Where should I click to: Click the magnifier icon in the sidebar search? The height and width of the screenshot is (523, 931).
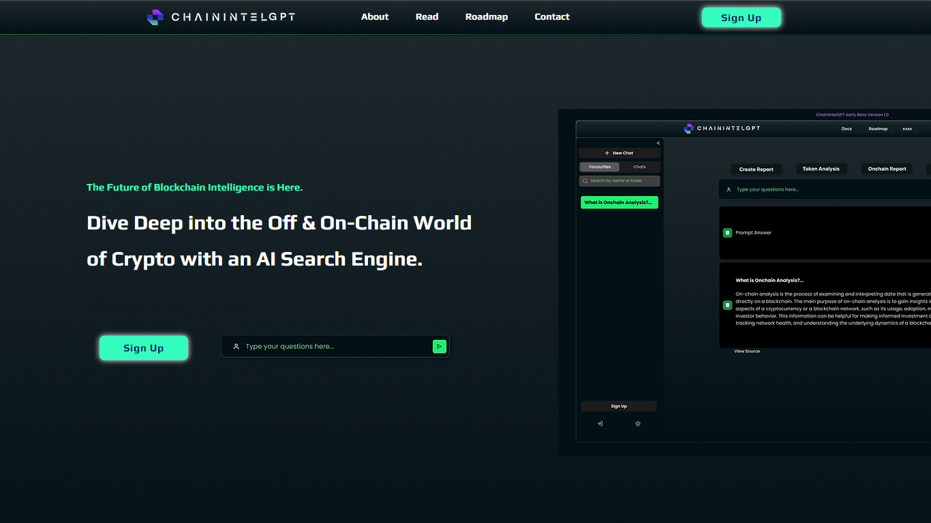click(585, 181)
